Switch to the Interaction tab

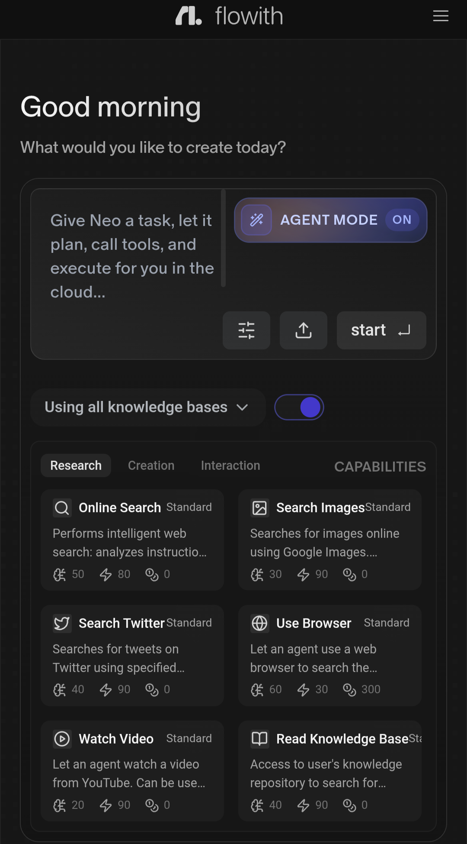click(x=230, y=466)
